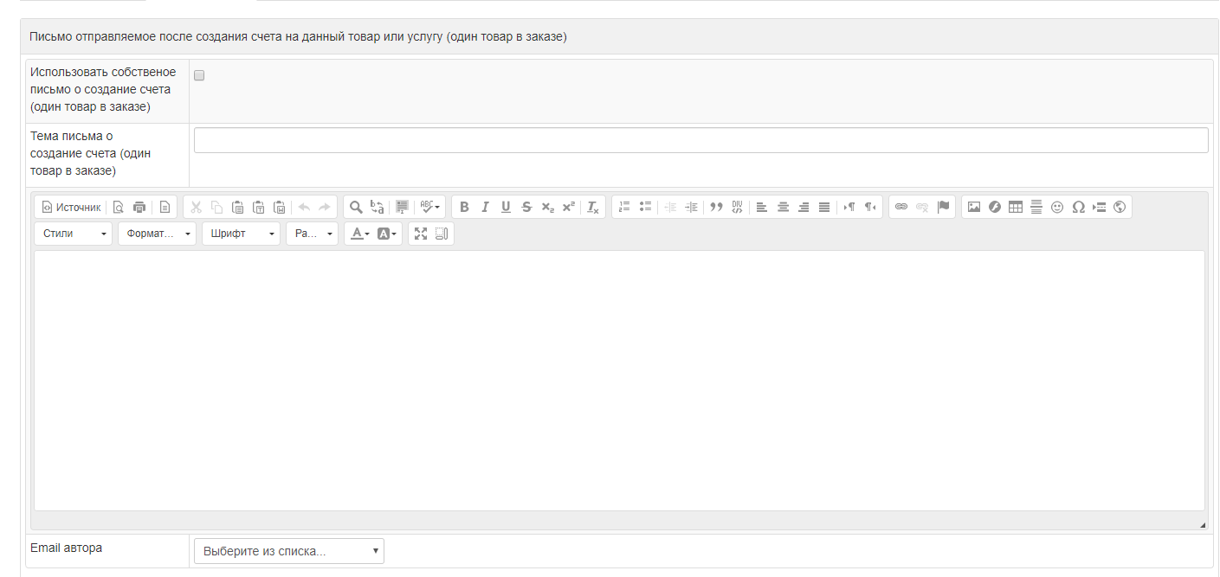
Task: Open the Формат paragraph format dropdown
Action: pos(157,234)
